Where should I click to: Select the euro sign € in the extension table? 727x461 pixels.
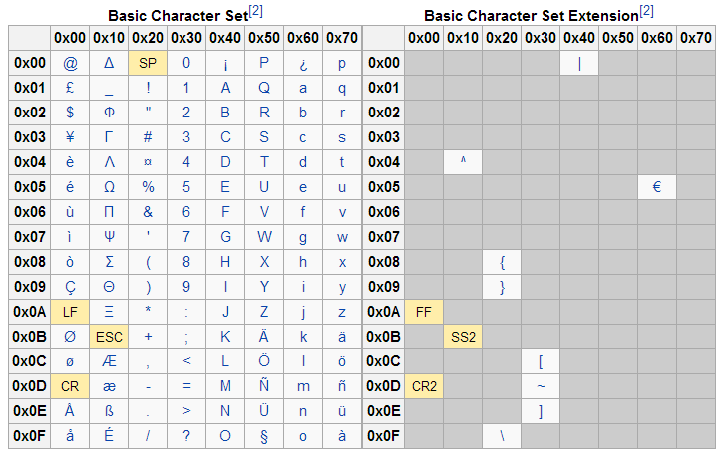coord(657,187)
